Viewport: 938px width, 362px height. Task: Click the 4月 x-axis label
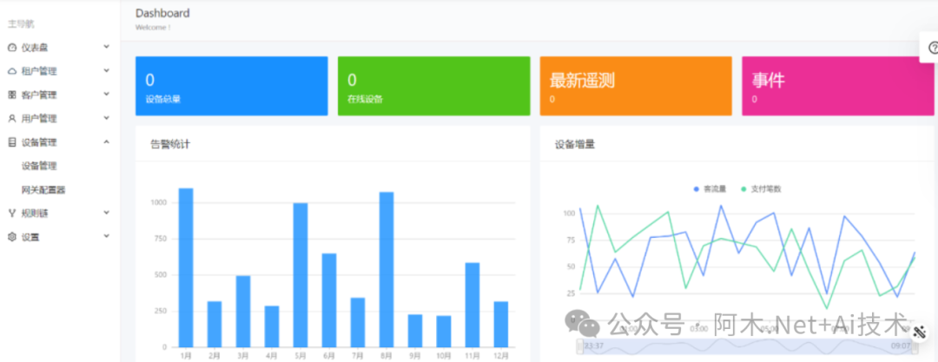click(x=272, y=356)
